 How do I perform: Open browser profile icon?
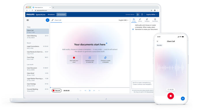coord(155,10)
